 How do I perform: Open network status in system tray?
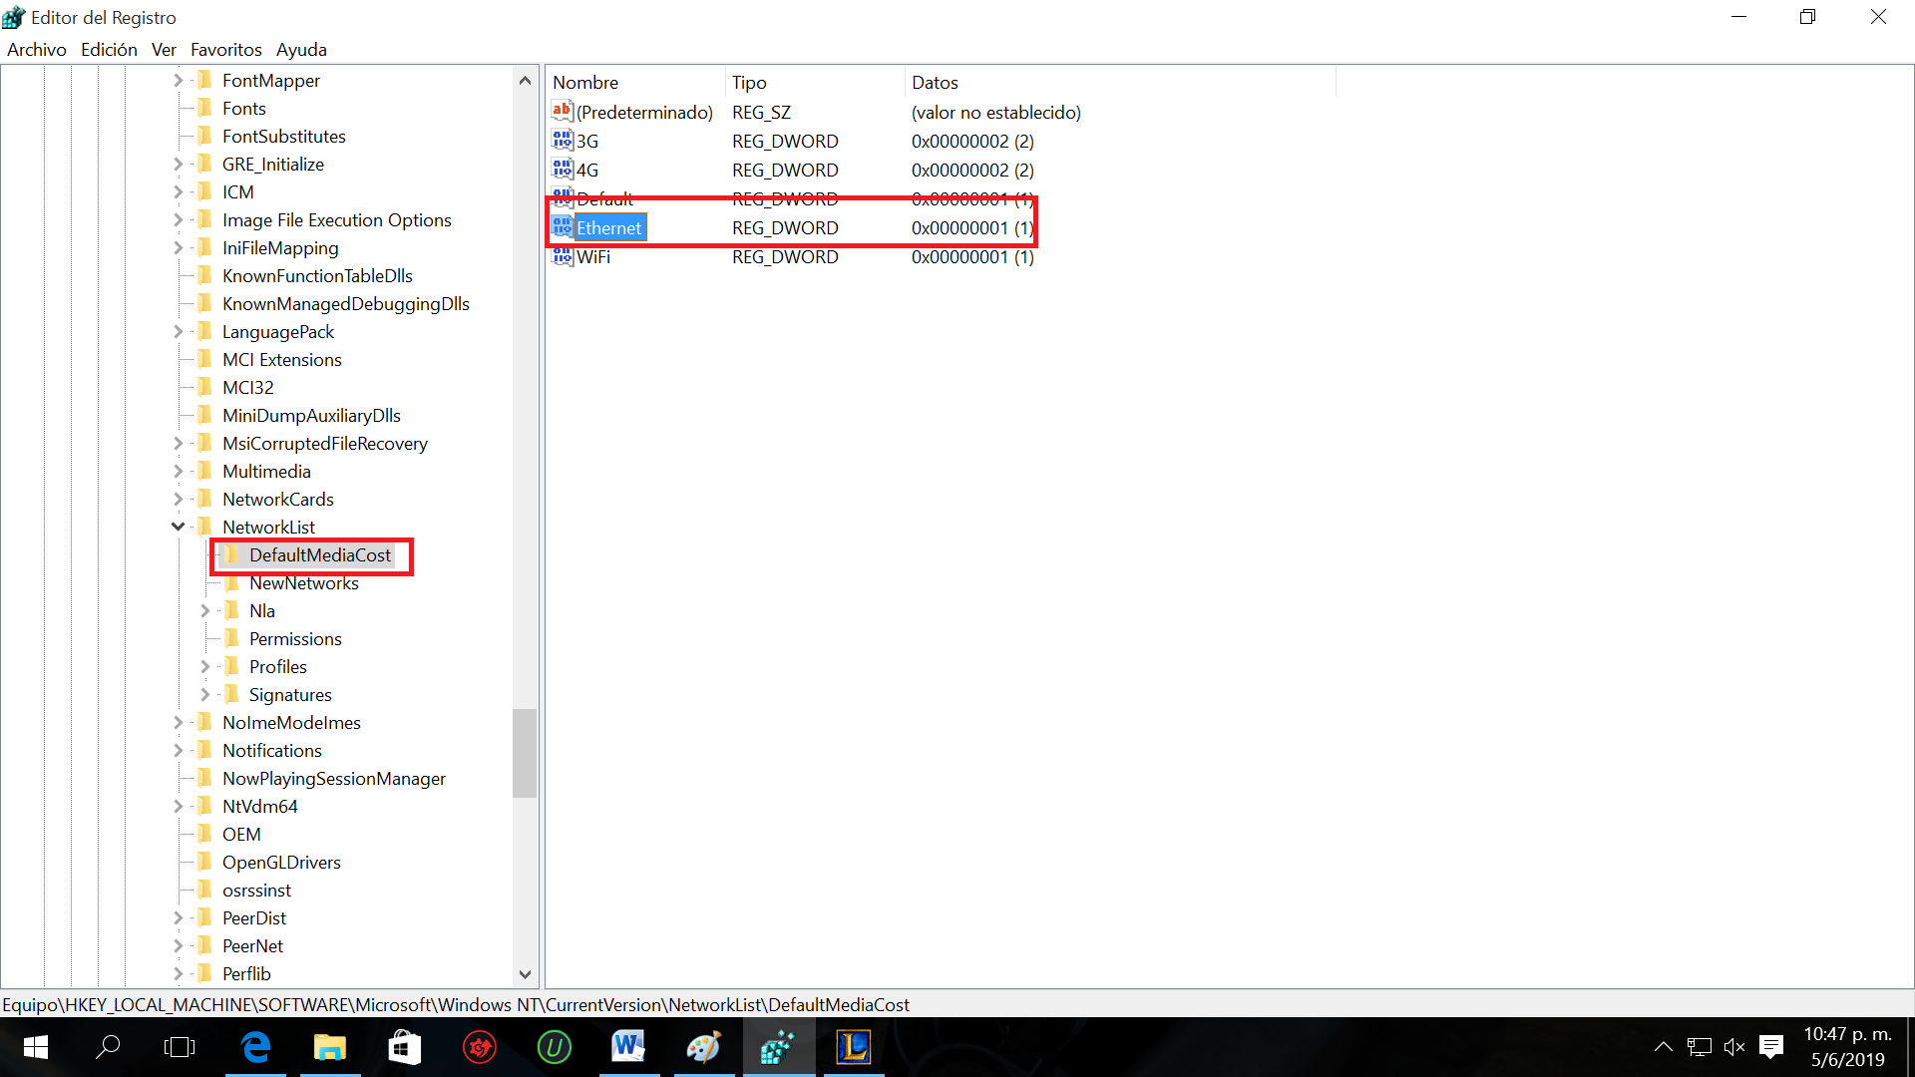click(1699, 1047)
